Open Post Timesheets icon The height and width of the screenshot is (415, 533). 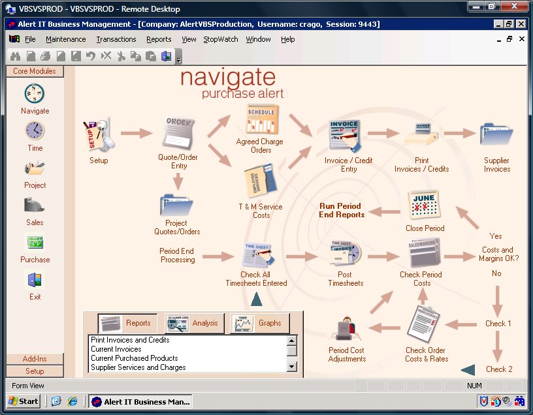point(346,253)
